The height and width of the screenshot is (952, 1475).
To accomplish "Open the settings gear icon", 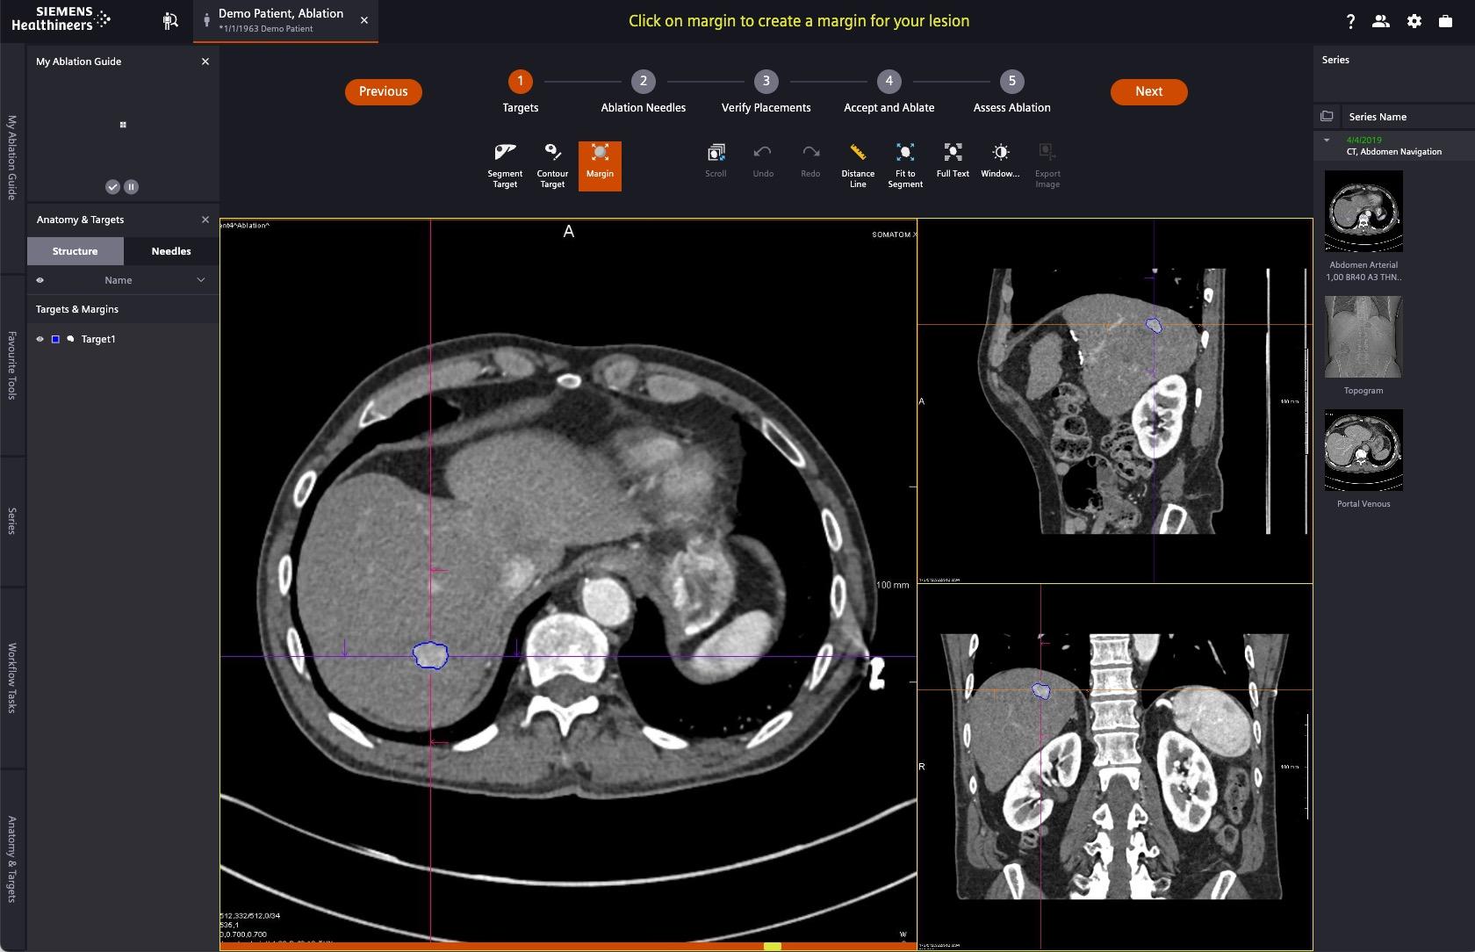I will (1414, 21).
